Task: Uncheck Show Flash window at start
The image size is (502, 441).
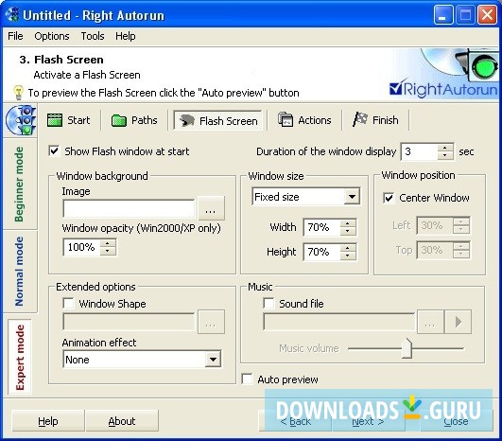Action: point(54,151)
